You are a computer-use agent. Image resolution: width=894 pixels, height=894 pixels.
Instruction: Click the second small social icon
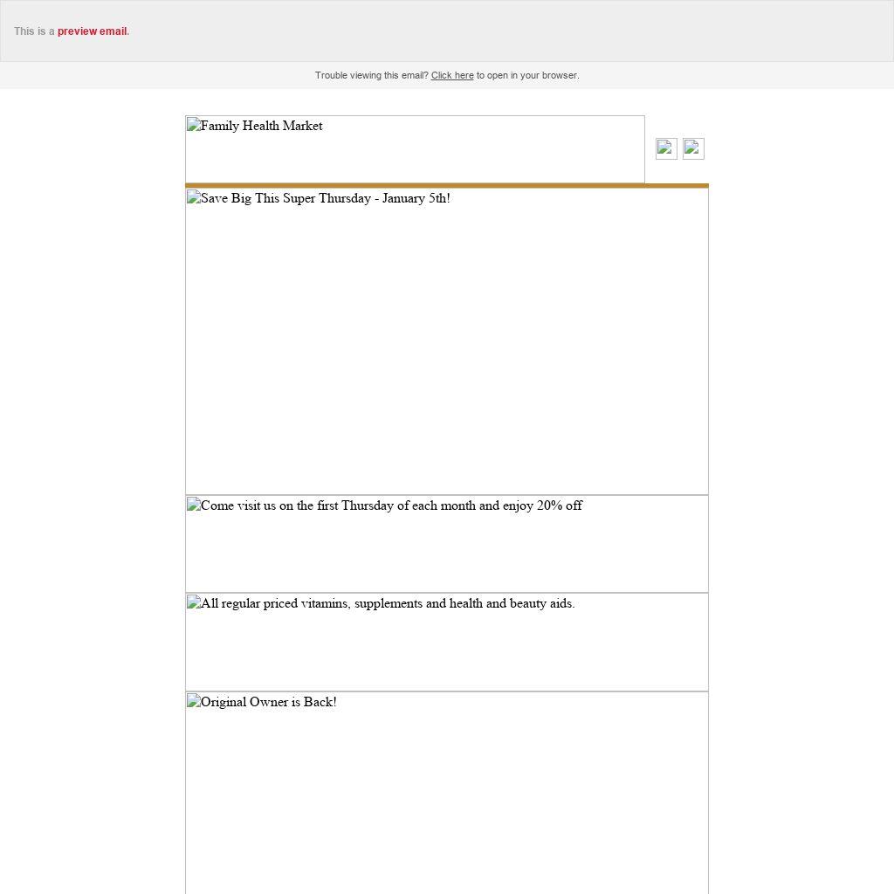tap(693, 148)
